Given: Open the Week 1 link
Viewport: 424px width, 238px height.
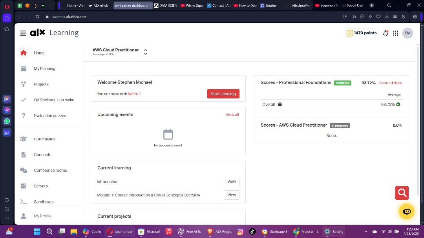Looking at the screenshot, I should [x=134, y=94].
